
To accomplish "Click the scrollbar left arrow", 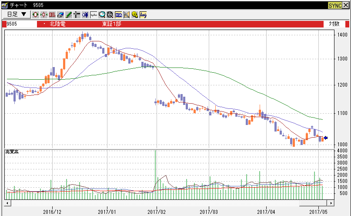I will coord(7,203).
